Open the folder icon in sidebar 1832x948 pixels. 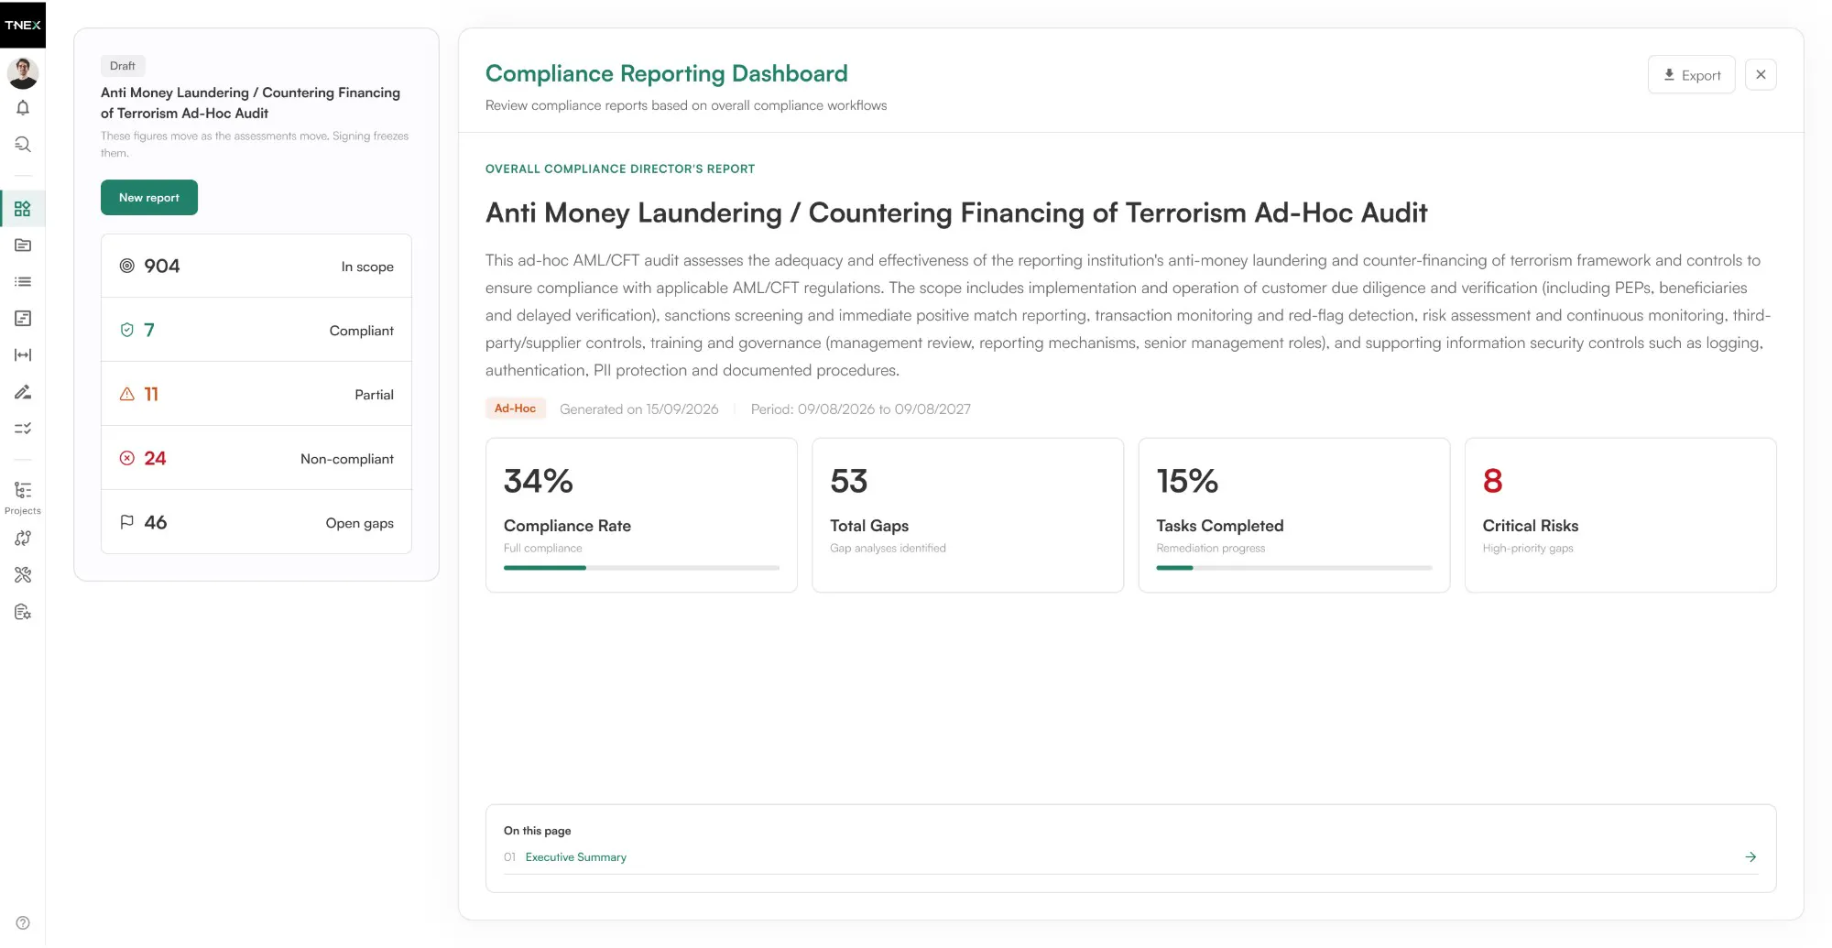(23, 245)
